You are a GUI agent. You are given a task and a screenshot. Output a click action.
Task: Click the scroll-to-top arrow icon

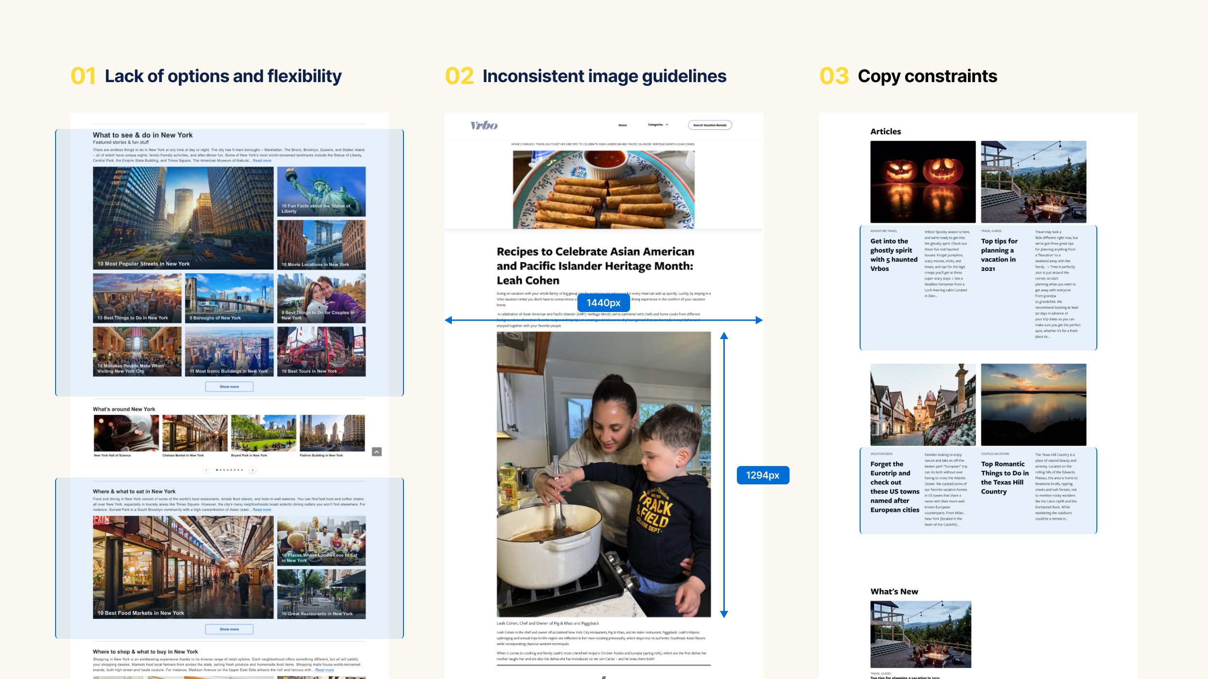[x=377, y=452]
